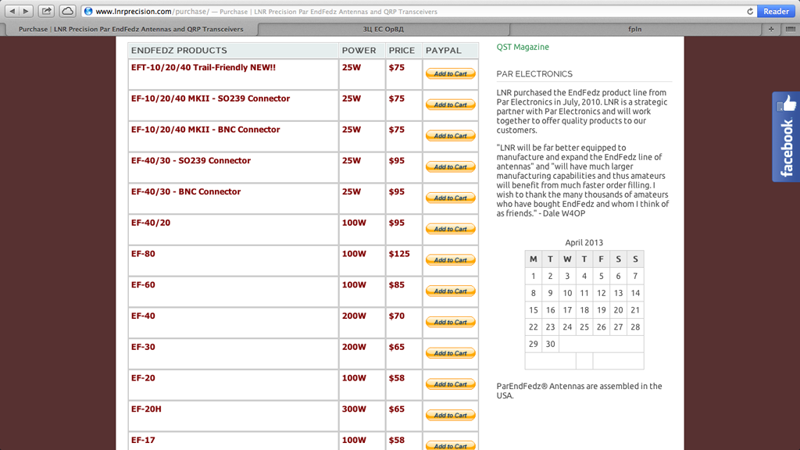Viewport: 800px width, 450px height.
Task: Click the browser Forward arrow button
Action: [27, 11]
